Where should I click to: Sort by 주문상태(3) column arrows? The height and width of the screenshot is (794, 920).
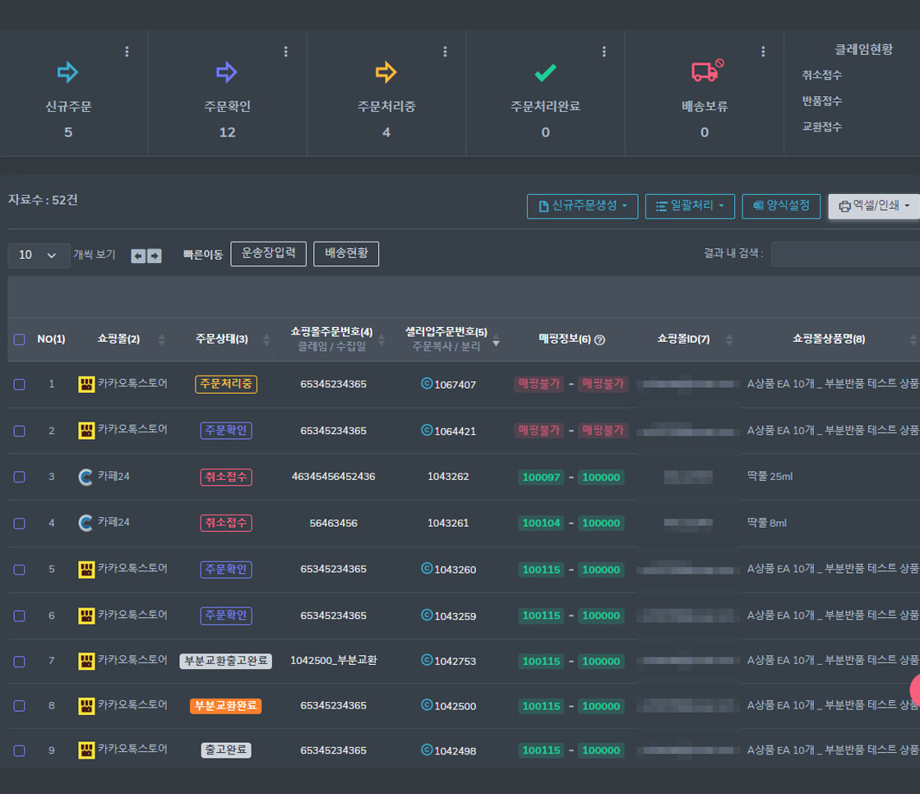pyautogui.click(x=266, y=339)
